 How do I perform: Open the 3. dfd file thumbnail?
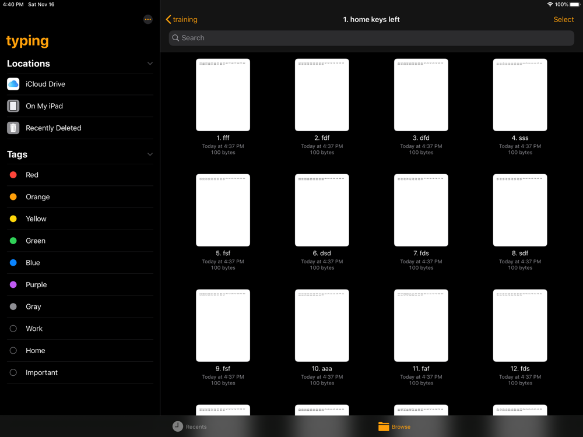tap(421, 95)
